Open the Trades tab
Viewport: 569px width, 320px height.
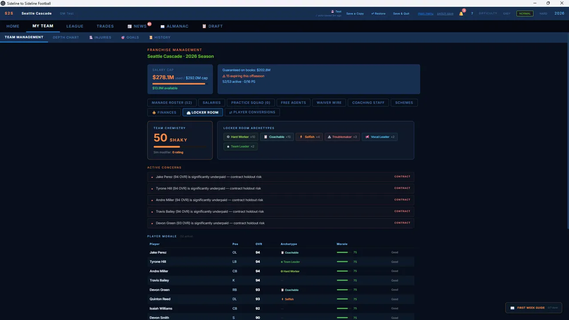pos(105,26)
